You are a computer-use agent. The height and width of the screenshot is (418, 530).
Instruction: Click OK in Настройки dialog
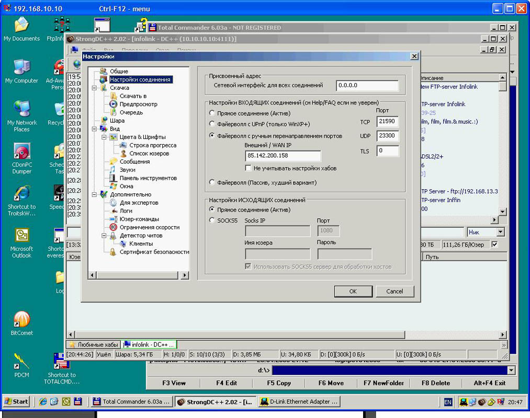353,292
